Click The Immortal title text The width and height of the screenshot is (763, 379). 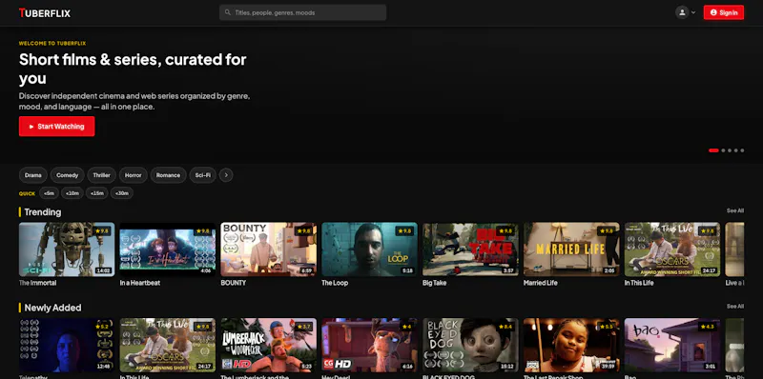[x=37, y=283]
